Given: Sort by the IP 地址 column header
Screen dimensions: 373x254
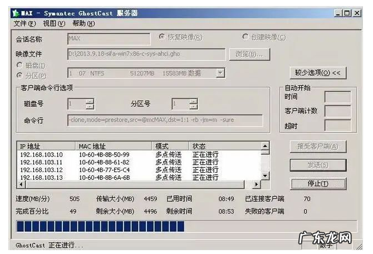Looking at the screenshot, I should pos(46,146).
